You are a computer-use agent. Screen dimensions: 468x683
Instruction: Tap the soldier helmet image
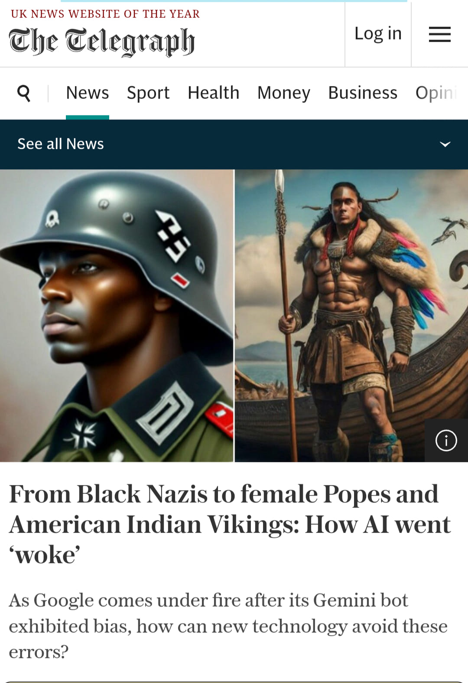117,316
